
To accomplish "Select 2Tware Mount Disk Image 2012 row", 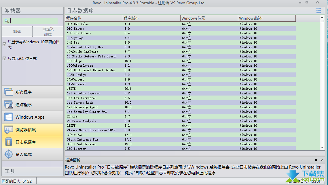I will (181, 130).
